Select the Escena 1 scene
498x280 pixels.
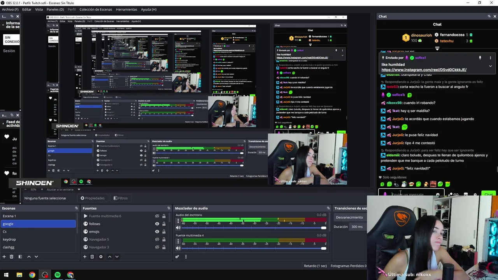tap(38, 216)
